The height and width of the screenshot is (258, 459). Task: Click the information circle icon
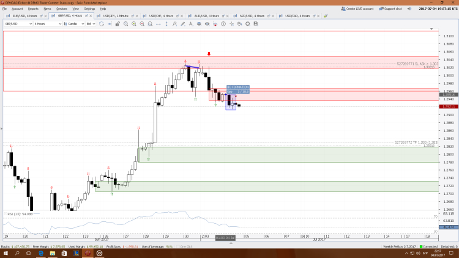point(223,24)
